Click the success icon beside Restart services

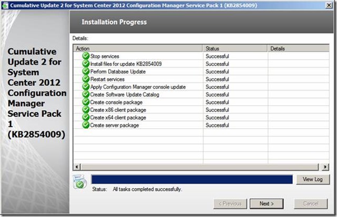point(86,79)
